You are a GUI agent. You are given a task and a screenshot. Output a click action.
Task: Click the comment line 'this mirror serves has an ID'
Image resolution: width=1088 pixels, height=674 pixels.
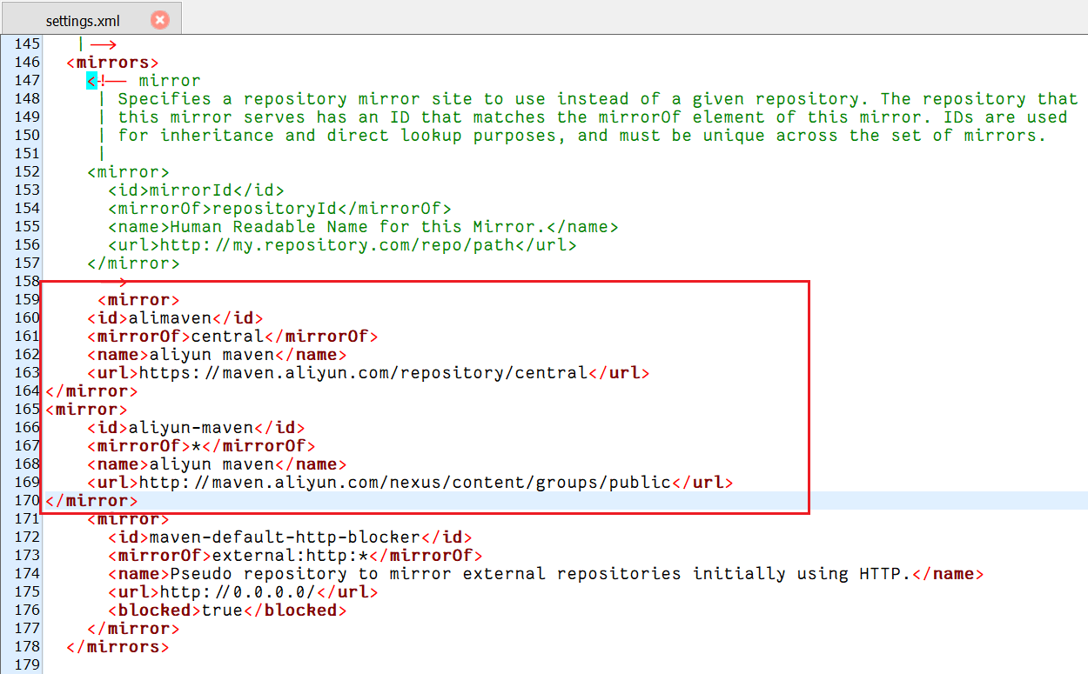[592, 117]
